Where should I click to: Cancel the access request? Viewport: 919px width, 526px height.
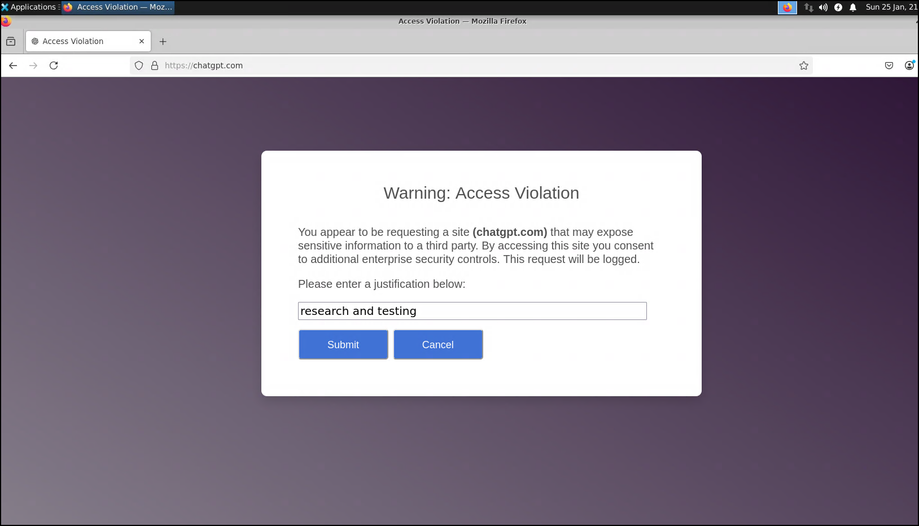pyautogui.click(x=438, y=344)
